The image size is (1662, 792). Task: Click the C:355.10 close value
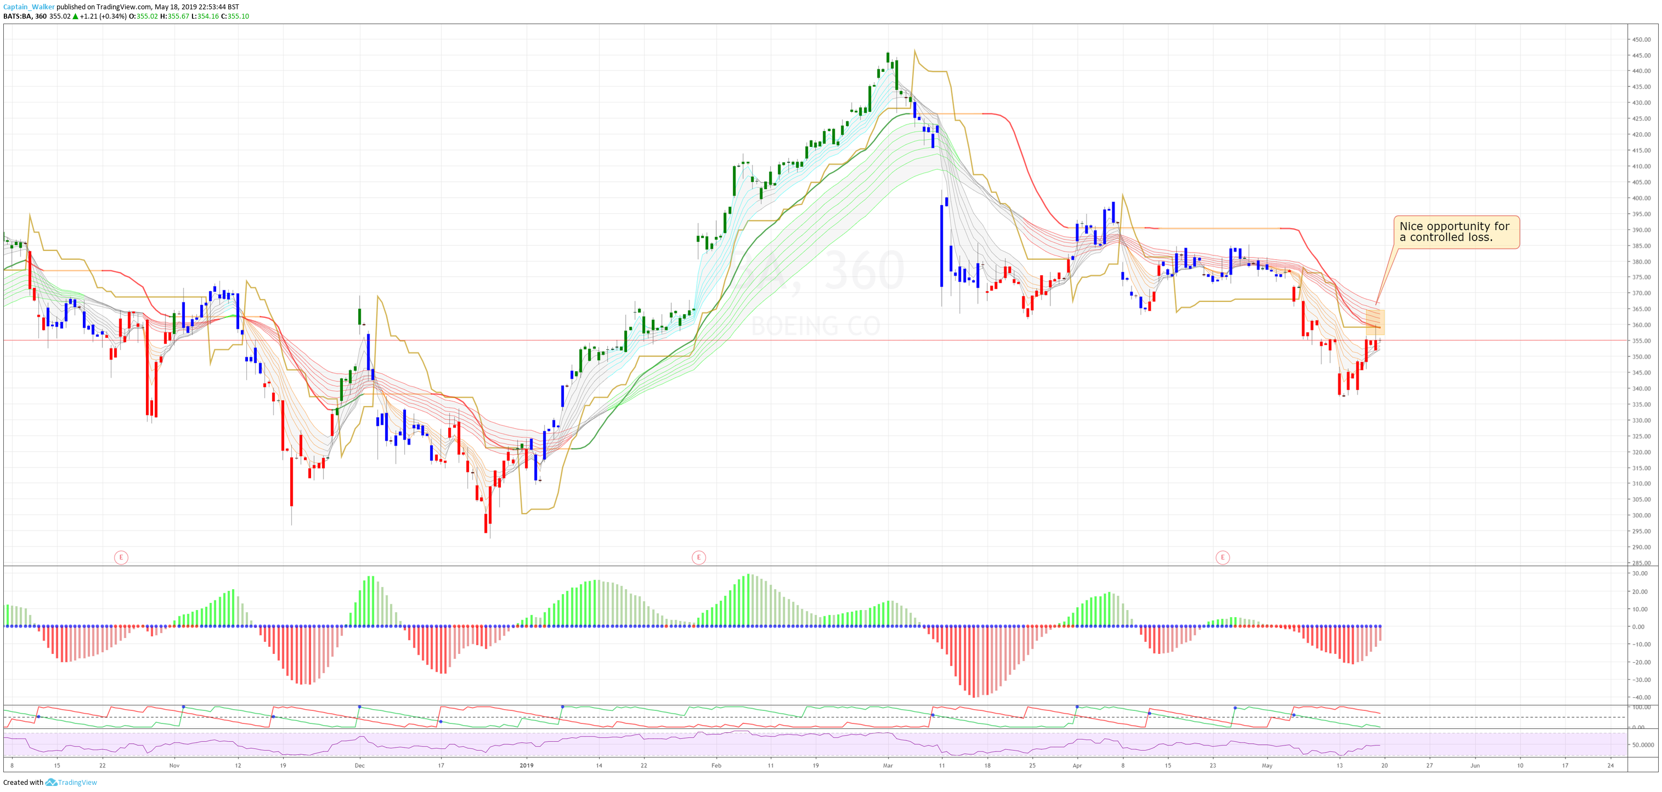235,17
